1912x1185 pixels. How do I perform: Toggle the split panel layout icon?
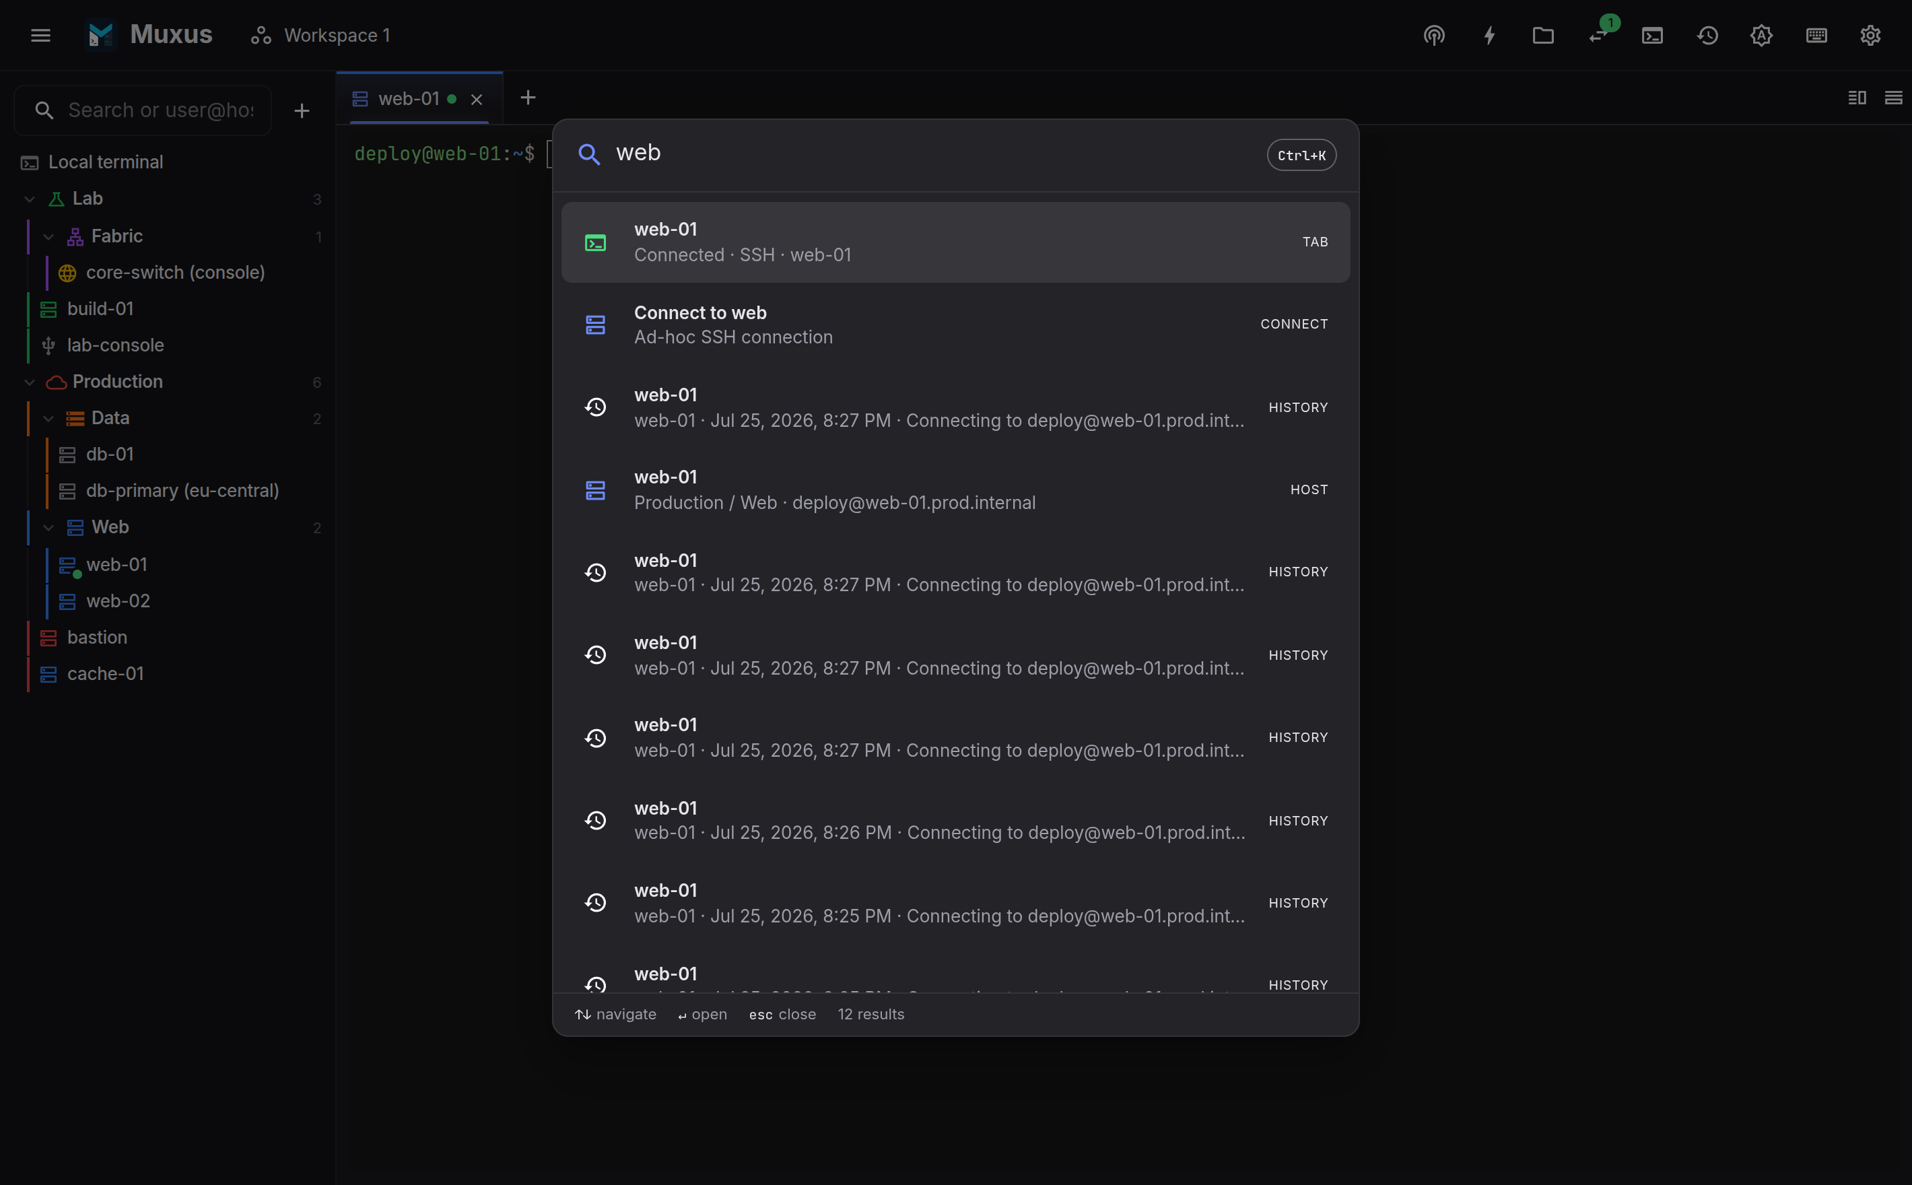click(x=1857, y=98)
